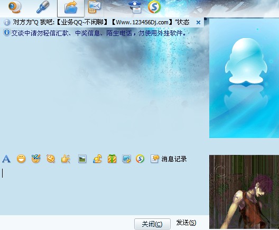
Task: Click the music note icon
Action: 97,159
